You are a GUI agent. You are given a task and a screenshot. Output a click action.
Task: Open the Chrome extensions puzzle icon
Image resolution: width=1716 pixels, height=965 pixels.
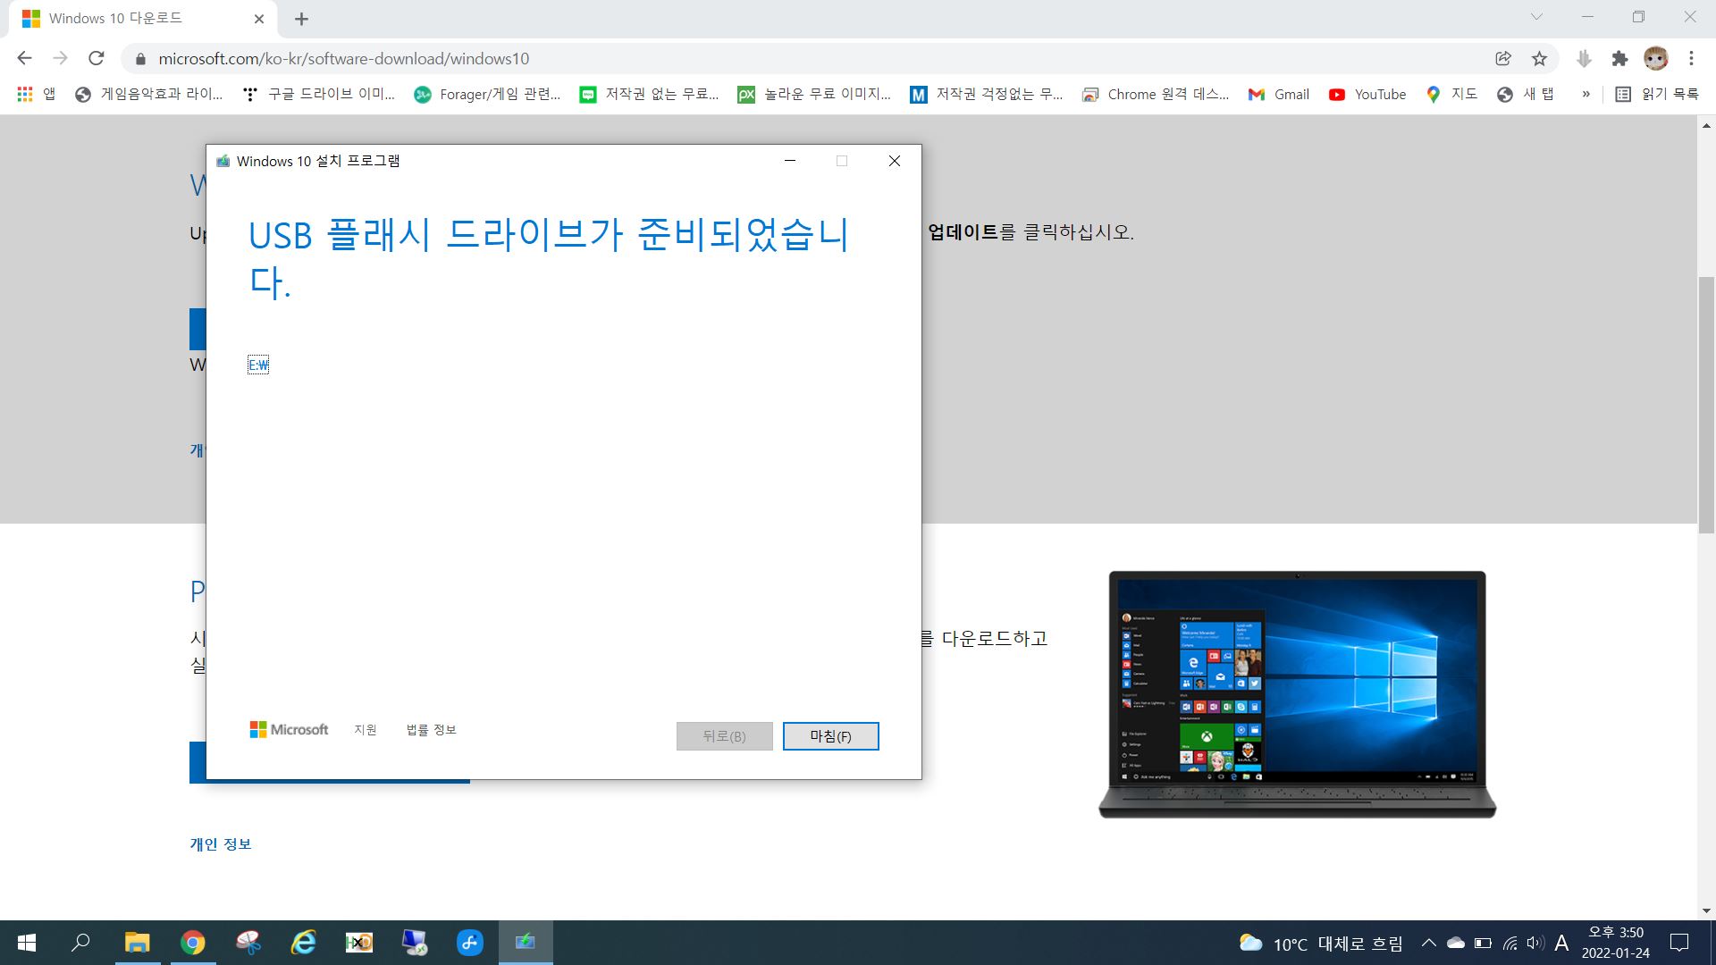coord(1619,58)
